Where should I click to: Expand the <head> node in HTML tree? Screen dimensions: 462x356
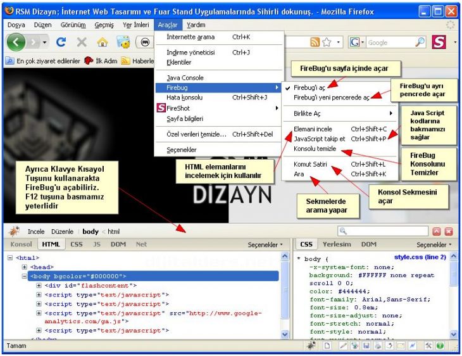[25, 267]
